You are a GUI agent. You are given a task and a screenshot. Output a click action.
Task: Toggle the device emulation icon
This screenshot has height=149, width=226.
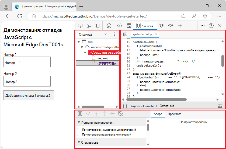(89, 26)
